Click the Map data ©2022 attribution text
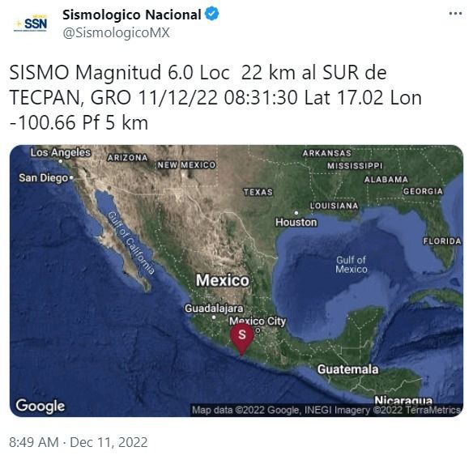Viewport: 473px width, 464px height. pos(326,411)
